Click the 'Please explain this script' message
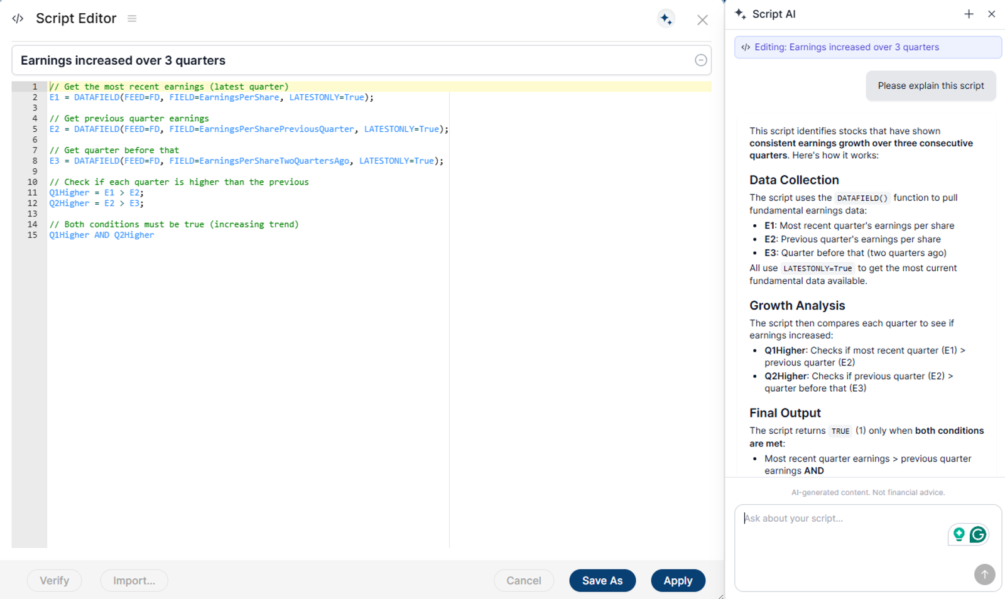The image size is (1005, 599). [x=931, y=86]
